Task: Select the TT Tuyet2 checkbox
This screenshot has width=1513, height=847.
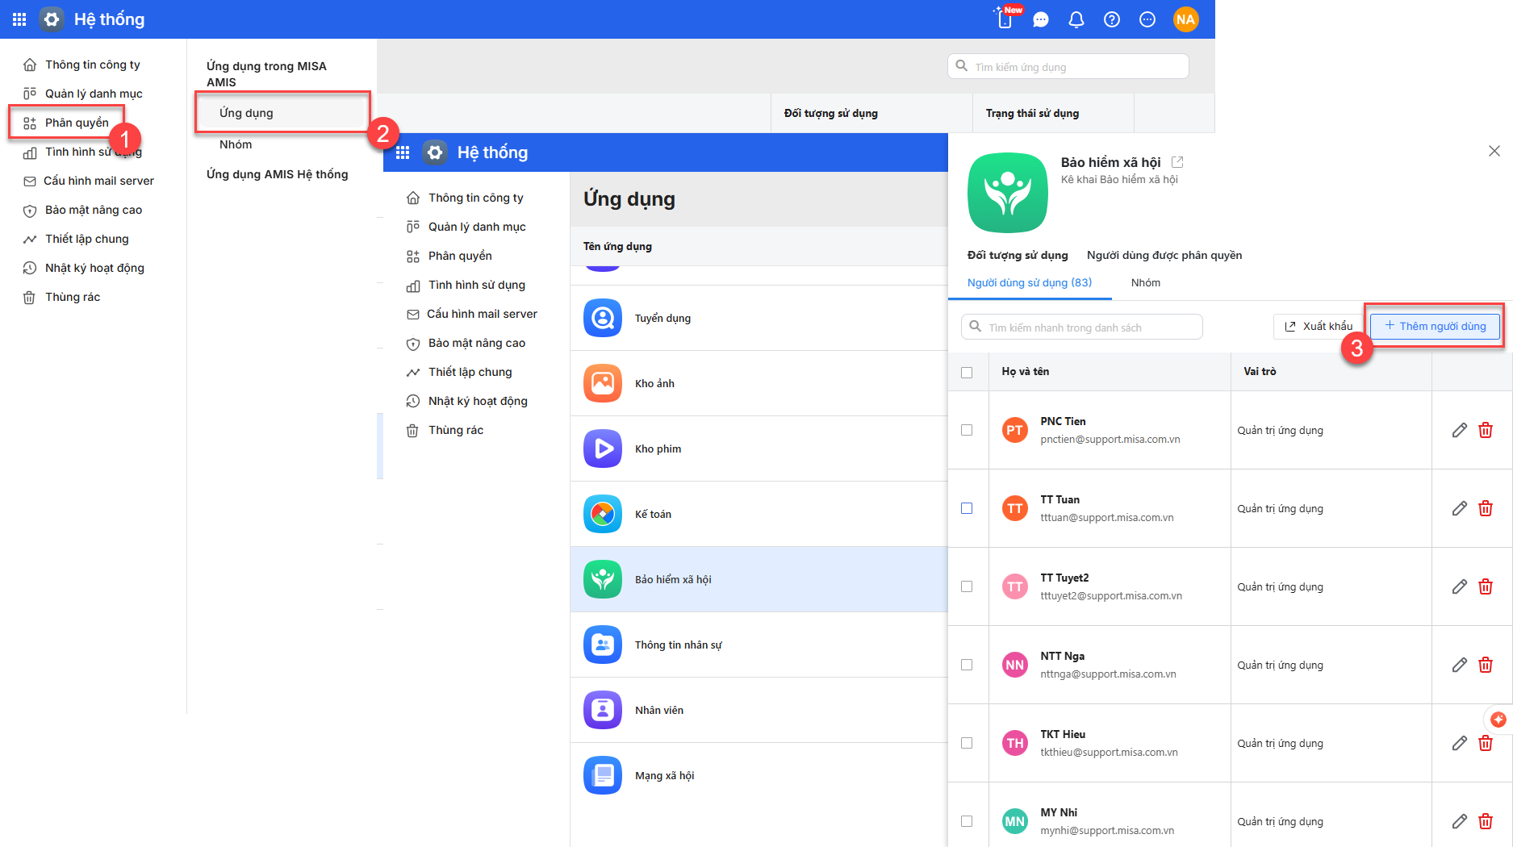Action: coord(967,586)
